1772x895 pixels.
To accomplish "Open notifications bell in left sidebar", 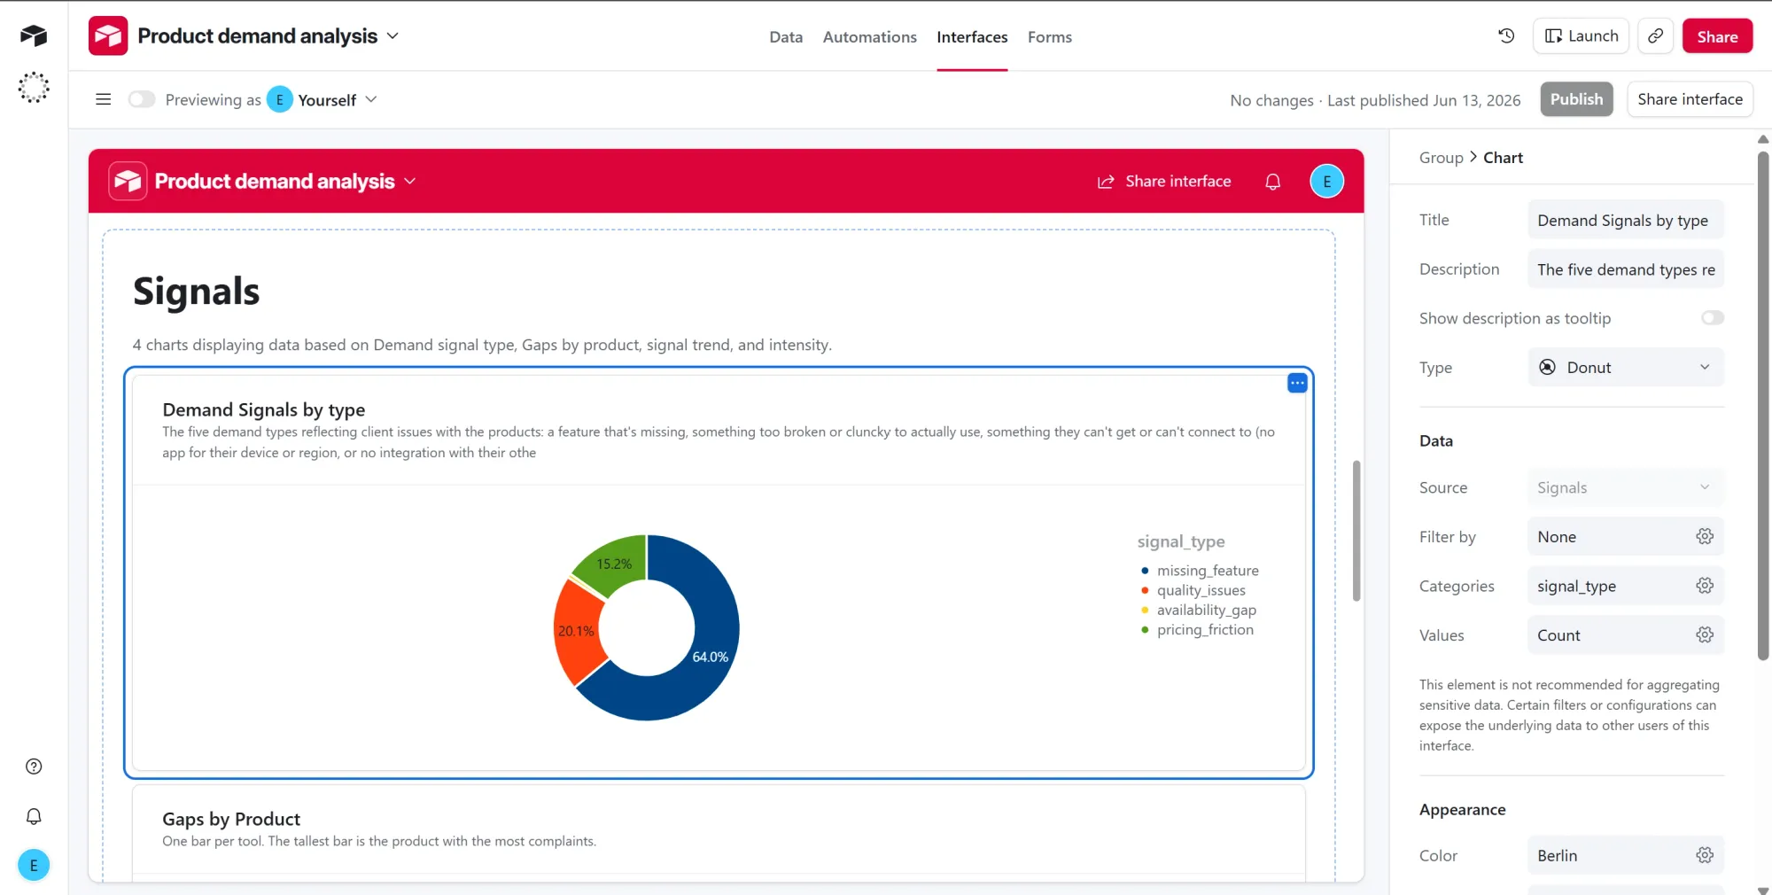I will pyautogui.click(x=34, y=816).
